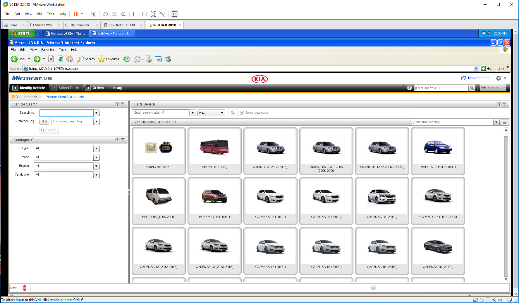This screenshot has height=303, width=519.
Task: Click VMware send Ctrl+Alt+Del icon
Action: point(93,14)
